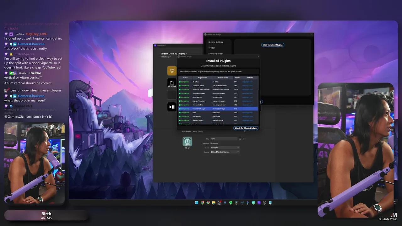Click status checkbox on Composite Blur row

[180, 105]
